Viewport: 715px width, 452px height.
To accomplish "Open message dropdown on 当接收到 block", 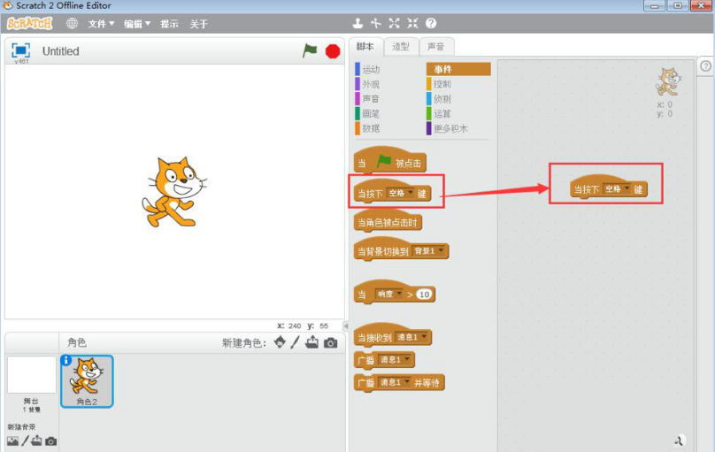I will point(411,337).
